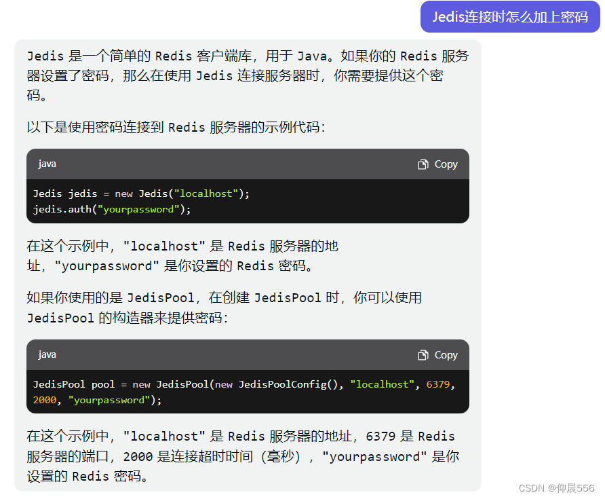
Task: Click the "localhost" string in the first code block
Action: (x=206, y=193)
